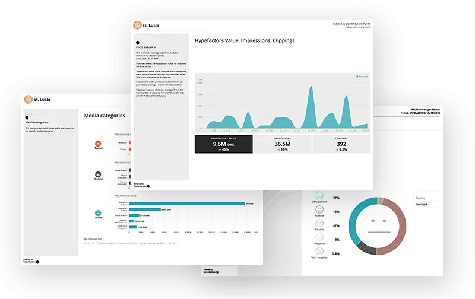Click the pin icon above Media categories sidebar heading

27,118
